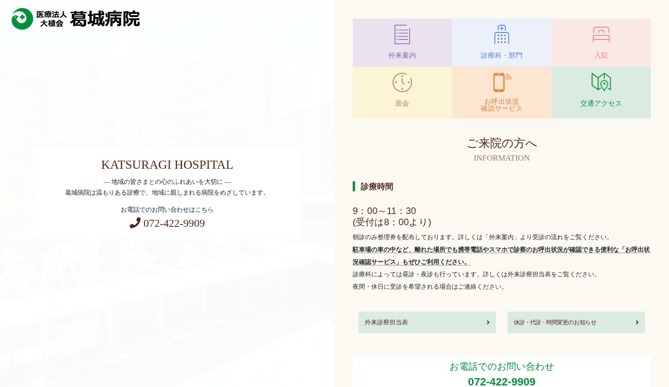The image size is (669, 387).
Task: Open the お呼出状況確認サービス smartphone icon
Action: (501, 82)
